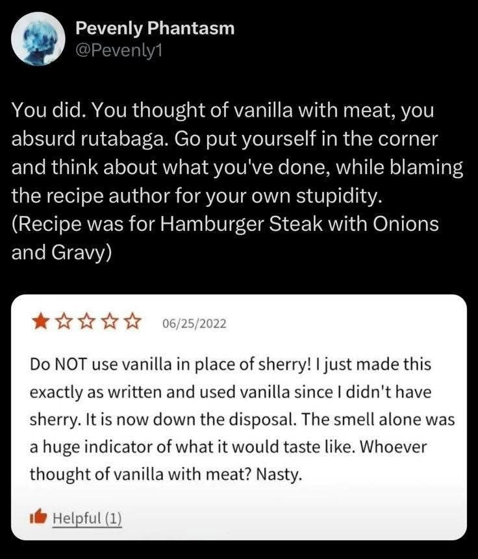The width and height of the screenshot is (478, 559).
Task: Open the embedded review screenshot image
Action: point(239,417)
